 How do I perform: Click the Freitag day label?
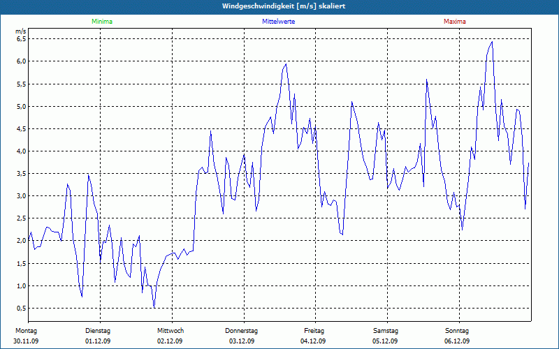314,331
